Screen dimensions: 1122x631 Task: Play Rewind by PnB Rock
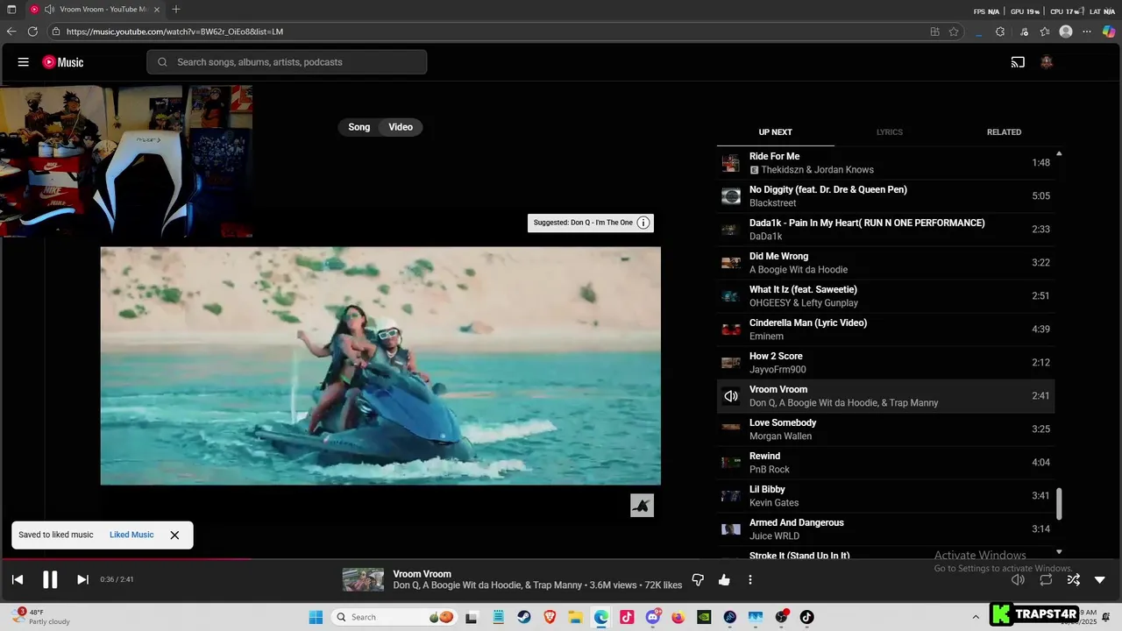pos(885,463)
